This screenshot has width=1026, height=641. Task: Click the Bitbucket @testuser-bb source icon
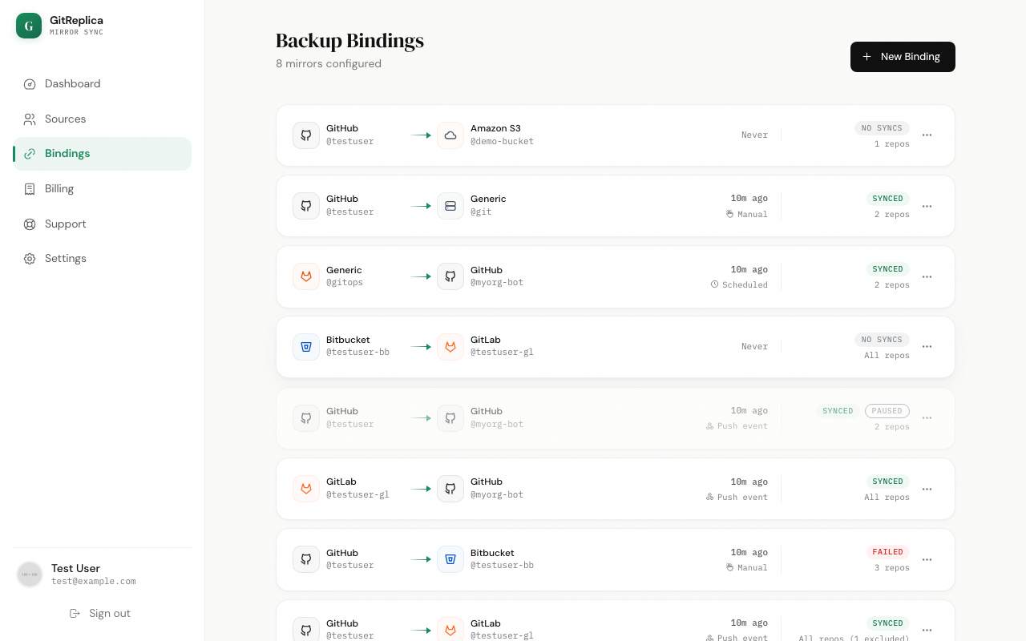click(306, 347)
